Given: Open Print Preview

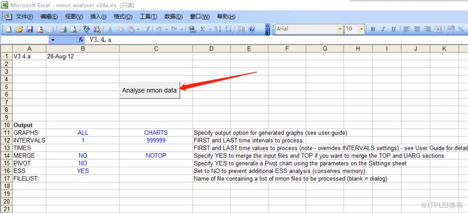Looking at the screenshot, I should click(73, 29).
